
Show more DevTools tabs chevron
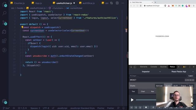pyautogui.click(x=179, y=67)
